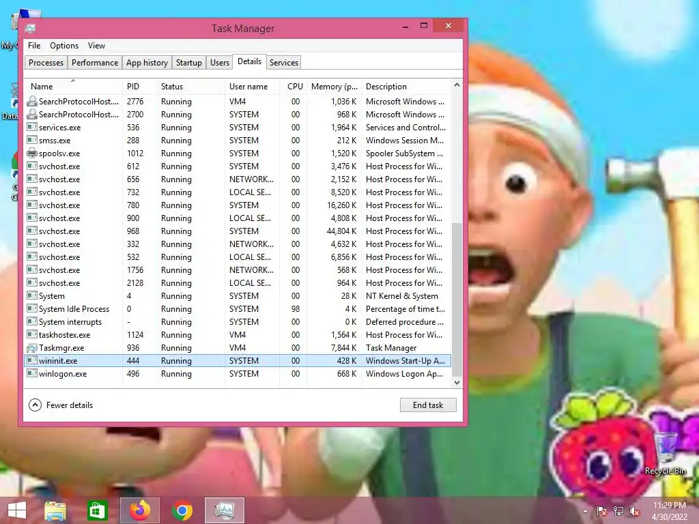
Task: Click the winlogon.exe process icon
Action: [x=32, y=373]
